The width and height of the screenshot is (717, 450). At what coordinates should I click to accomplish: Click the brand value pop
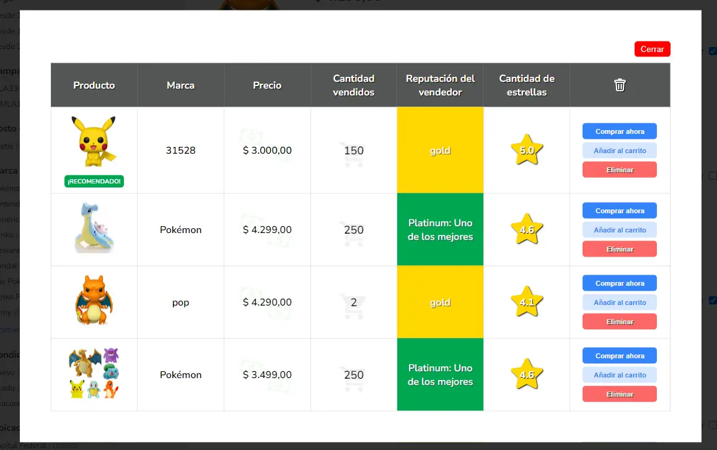pyautogui.click(x=180, y=302)
